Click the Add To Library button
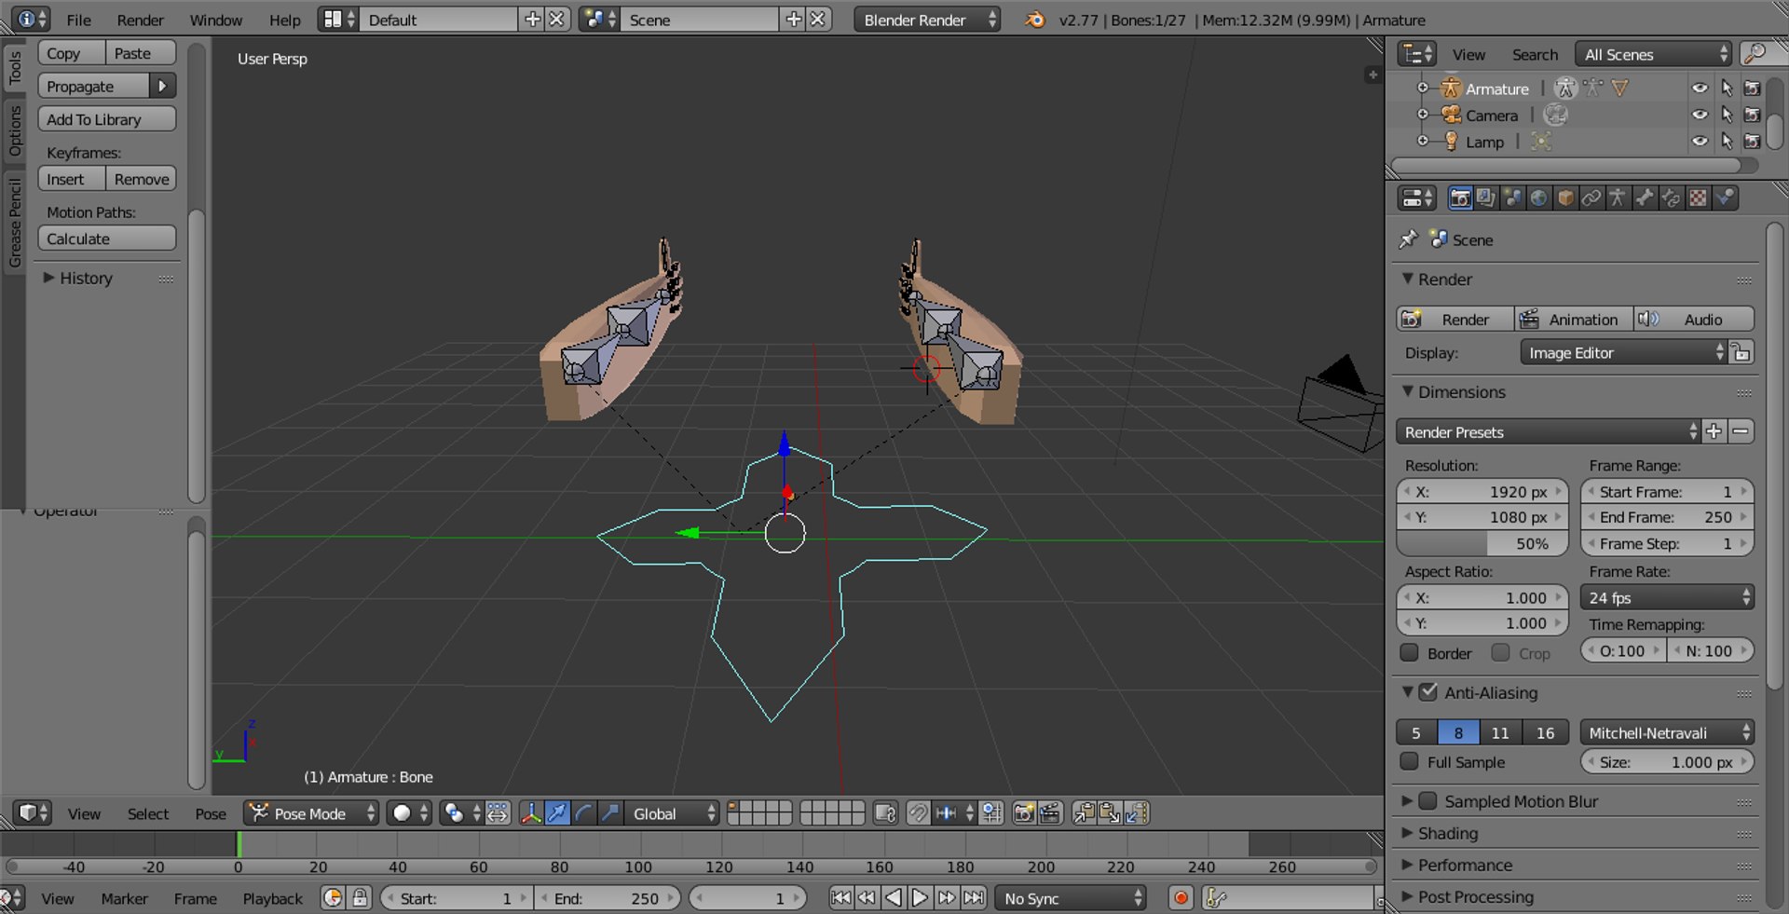Screen dimensions: 1789x914 coord(107,119)
